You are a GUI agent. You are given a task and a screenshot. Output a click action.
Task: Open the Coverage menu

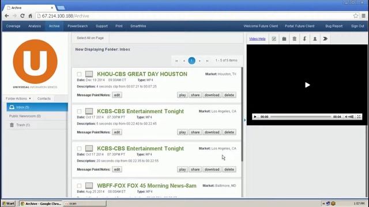pyautogui.click(x=13, y=26)
